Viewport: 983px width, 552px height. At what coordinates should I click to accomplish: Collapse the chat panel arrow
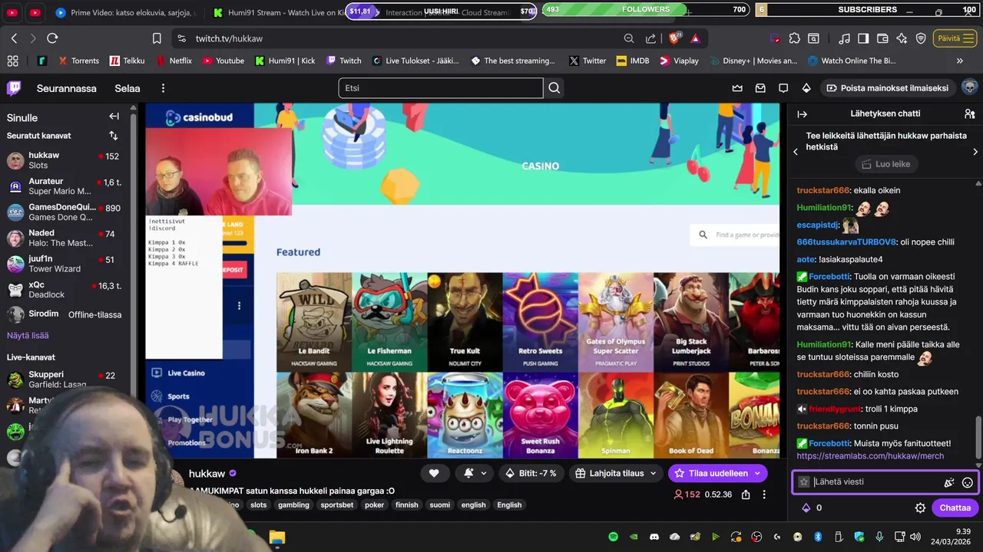click(802, 113)
